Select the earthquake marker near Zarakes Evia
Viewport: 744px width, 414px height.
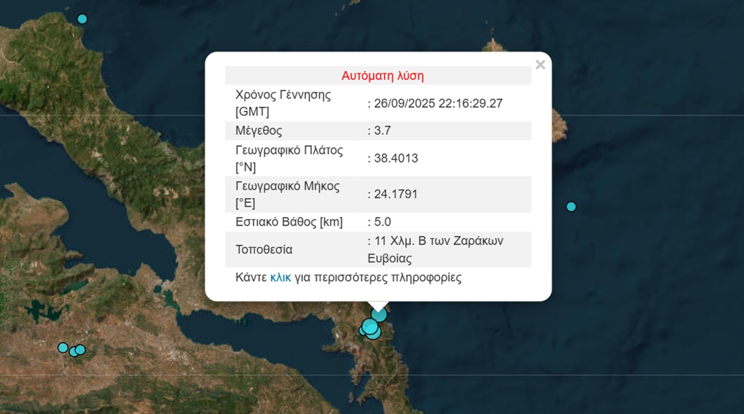(378, 314)
